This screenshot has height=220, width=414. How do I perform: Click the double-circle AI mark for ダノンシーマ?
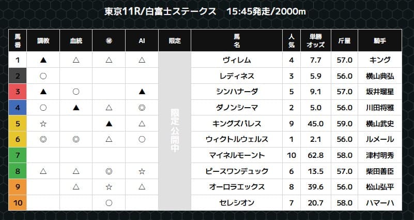click(142, 108)
